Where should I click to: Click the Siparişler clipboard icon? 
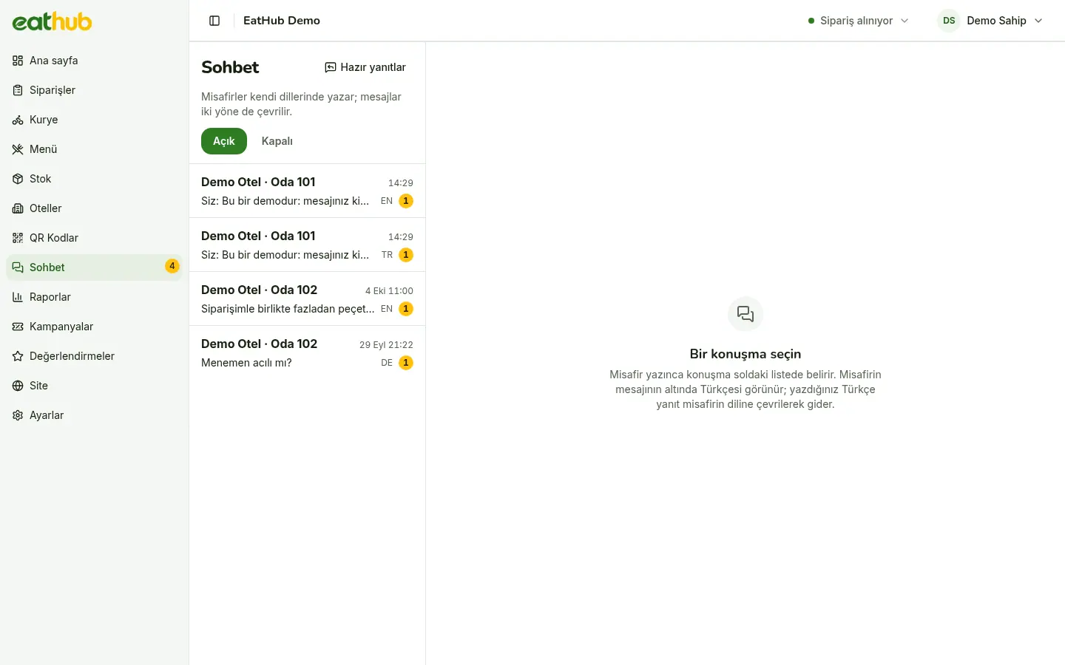tap(18, 90)
